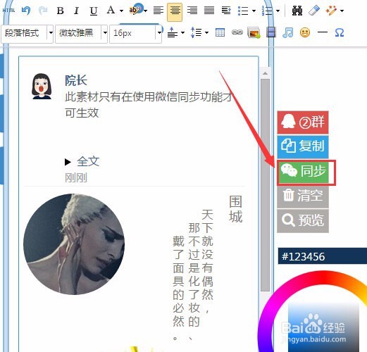Align text to the left
The image size is (367, 352).
coord(158,11)
